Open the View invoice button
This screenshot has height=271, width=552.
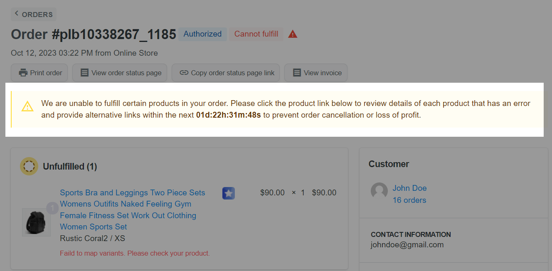tap(317, 73)
